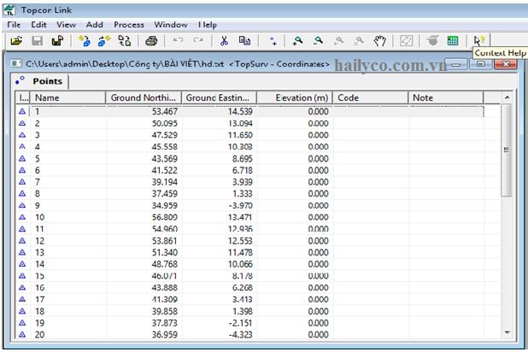
Task: Click the Zoom In magnifier icon
Action: 297,41
